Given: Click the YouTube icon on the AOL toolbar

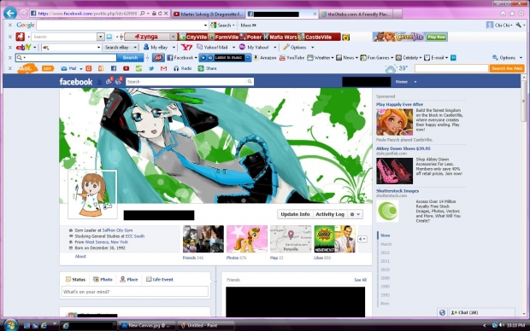Looking at the screenshot, I should click(x=126, y=68).
